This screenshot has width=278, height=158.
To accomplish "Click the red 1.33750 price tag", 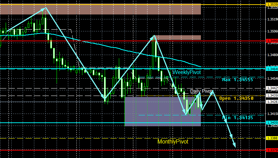I will tap(272, 150).
